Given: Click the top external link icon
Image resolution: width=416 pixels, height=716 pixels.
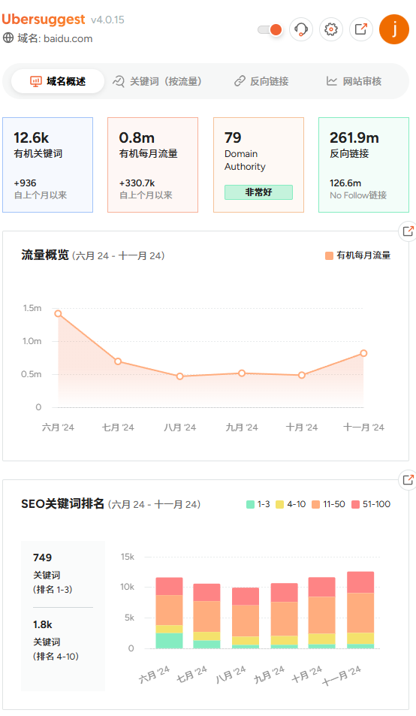Looking at the screenshot, I should click(x=360, y=30).
